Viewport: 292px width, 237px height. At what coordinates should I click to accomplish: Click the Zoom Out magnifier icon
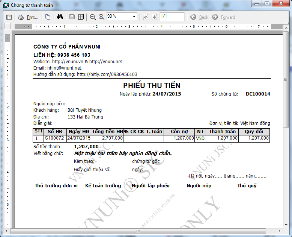93,17
